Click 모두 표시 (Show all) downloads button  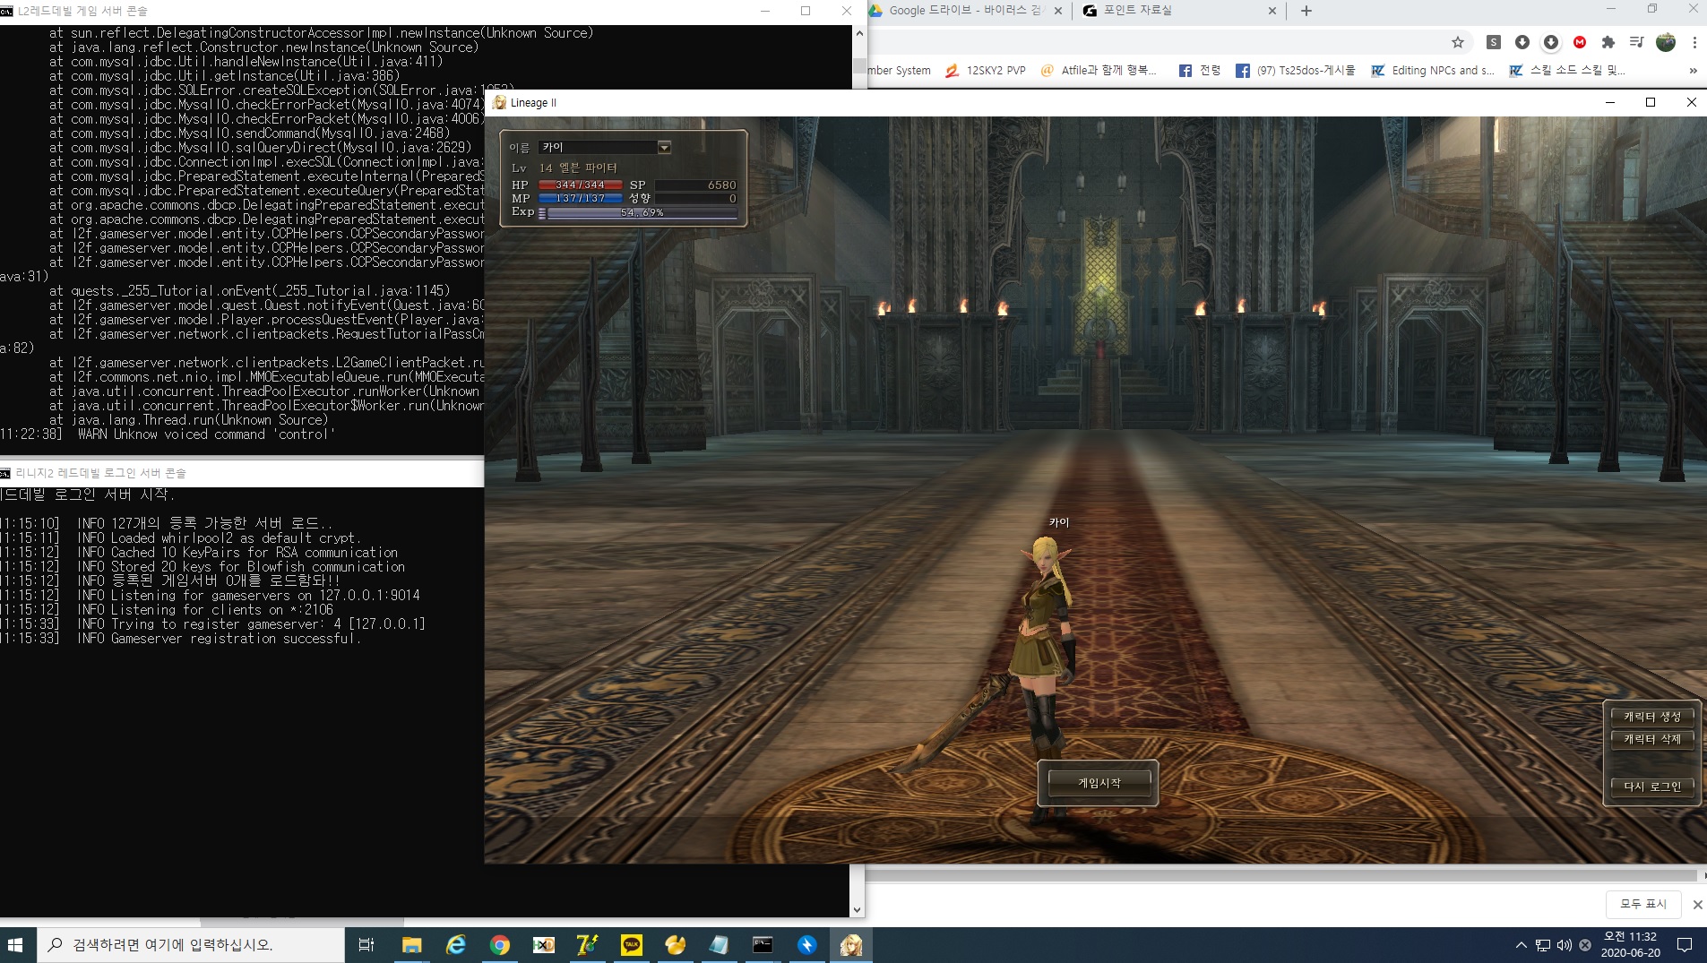pos(1643,904)
